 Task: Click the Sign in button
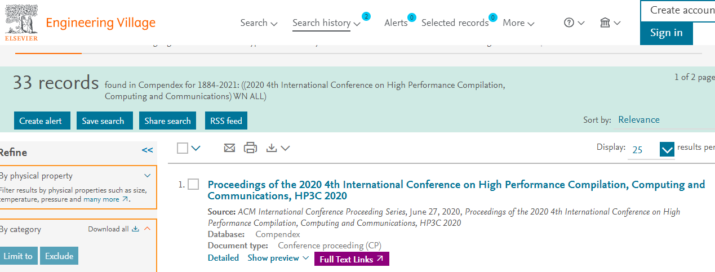point(666,33)
